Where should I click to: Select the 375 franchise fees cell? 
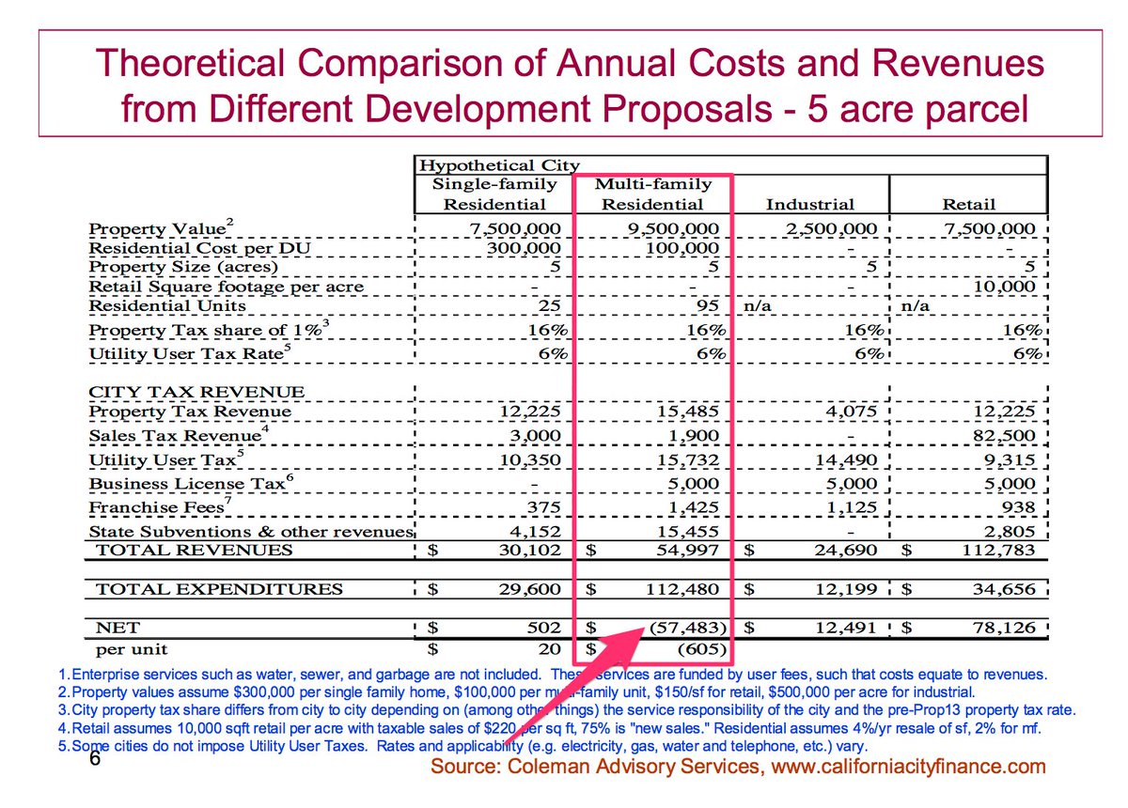point(544,508)
